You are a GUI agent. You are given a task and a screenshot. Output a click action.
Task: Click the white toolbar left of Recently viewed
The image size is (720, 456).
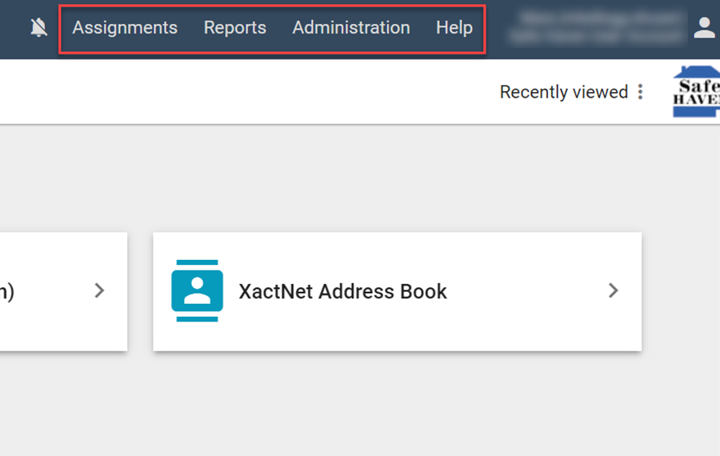240,92
